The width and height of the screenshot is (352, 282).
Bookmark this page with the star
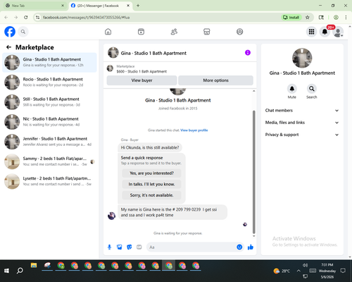coord(308,18)
